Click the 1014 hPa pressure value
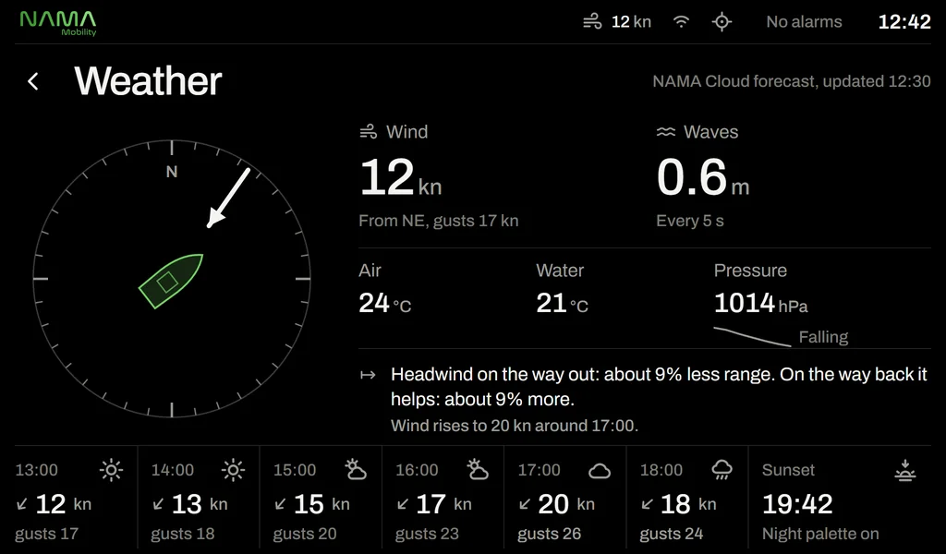The image size is (946, 554). pyautogui.click(x=761, y=303)
